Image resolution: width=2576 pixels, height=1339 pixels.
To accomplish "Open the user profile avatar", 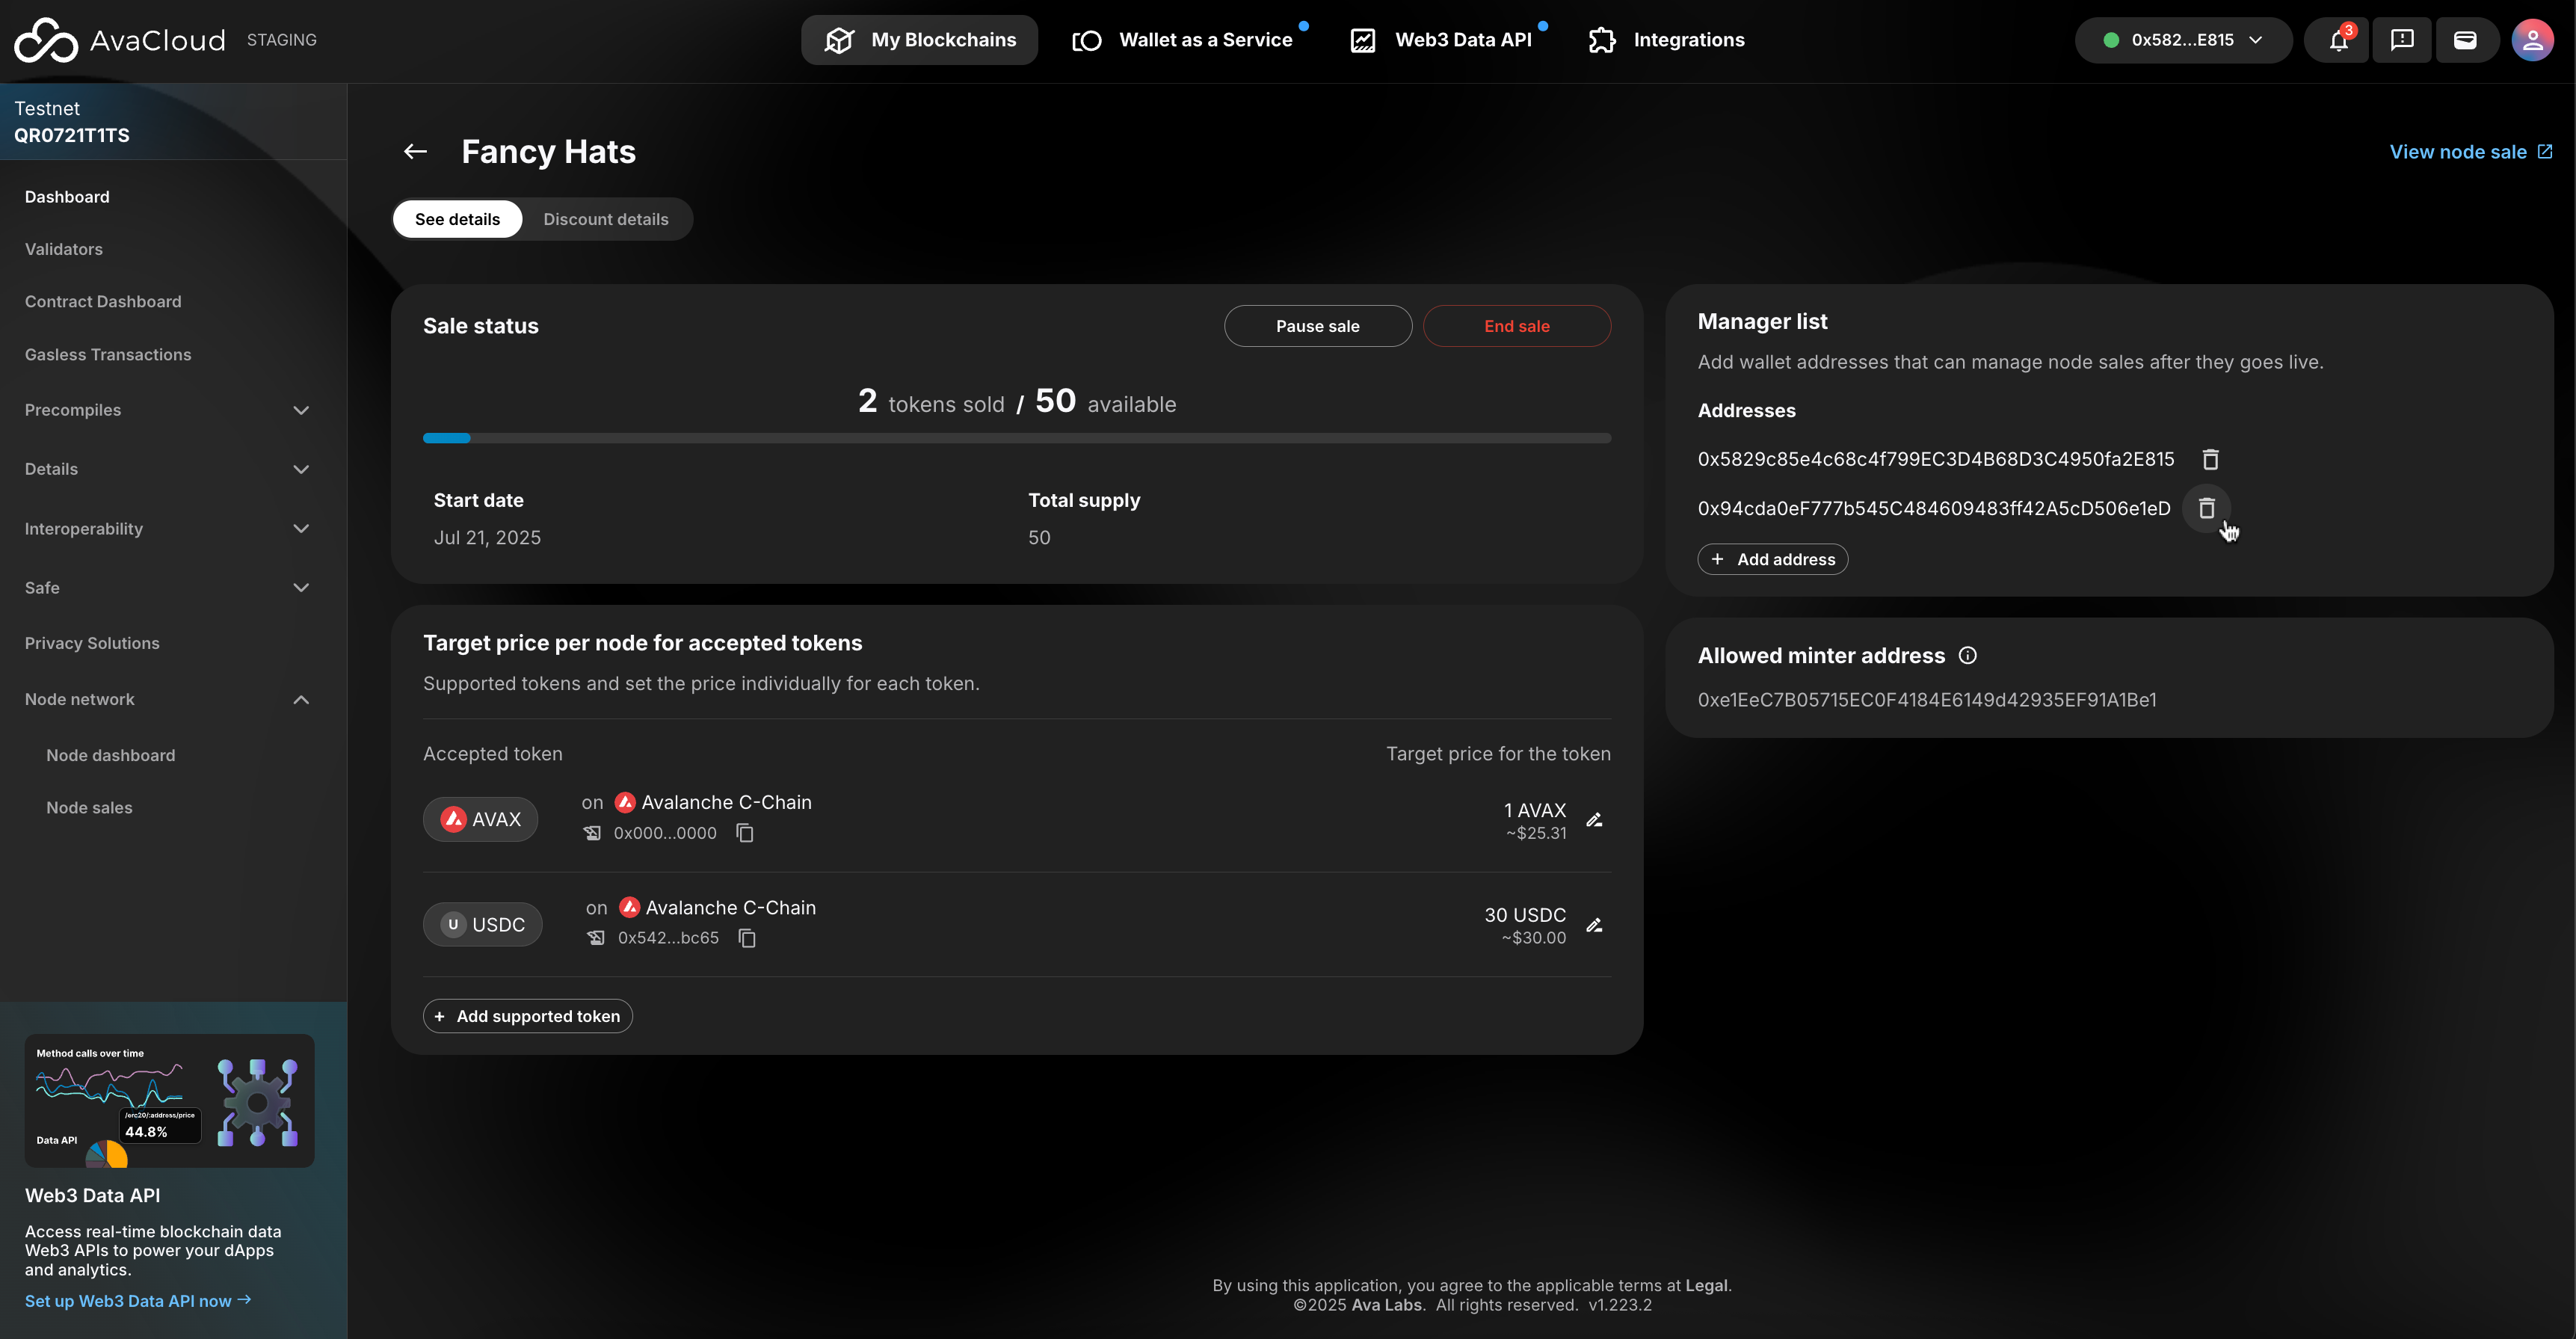I will click(2532, 40).
